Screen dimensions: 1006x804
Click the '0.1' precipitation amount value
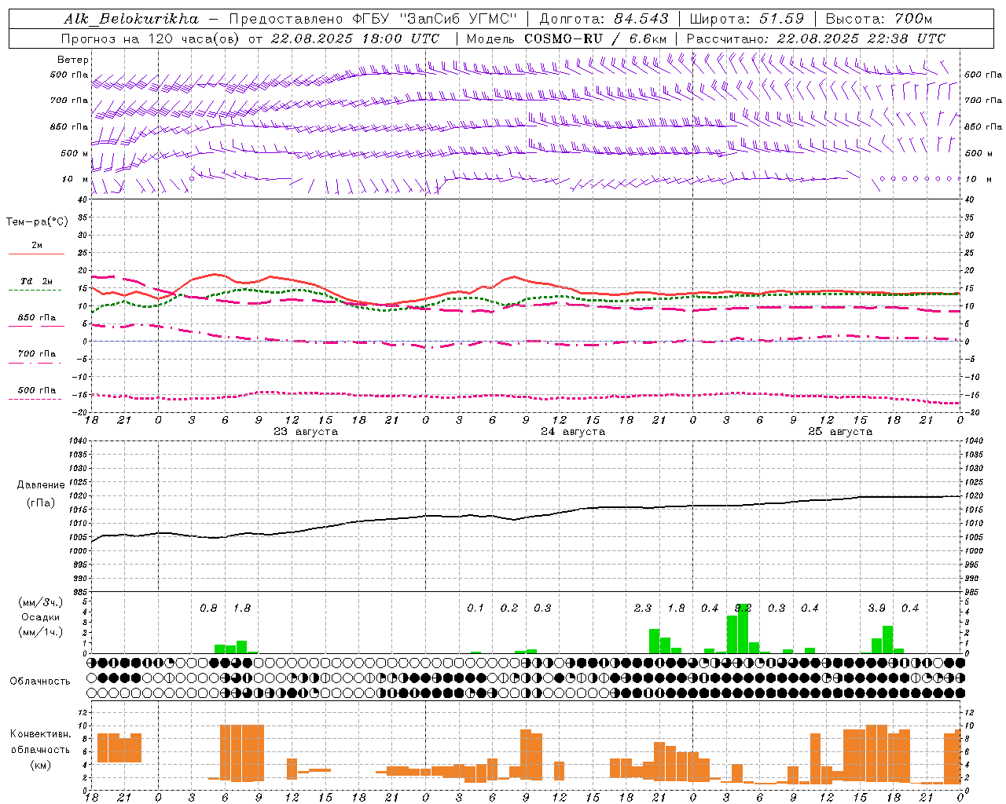[475, 608]
